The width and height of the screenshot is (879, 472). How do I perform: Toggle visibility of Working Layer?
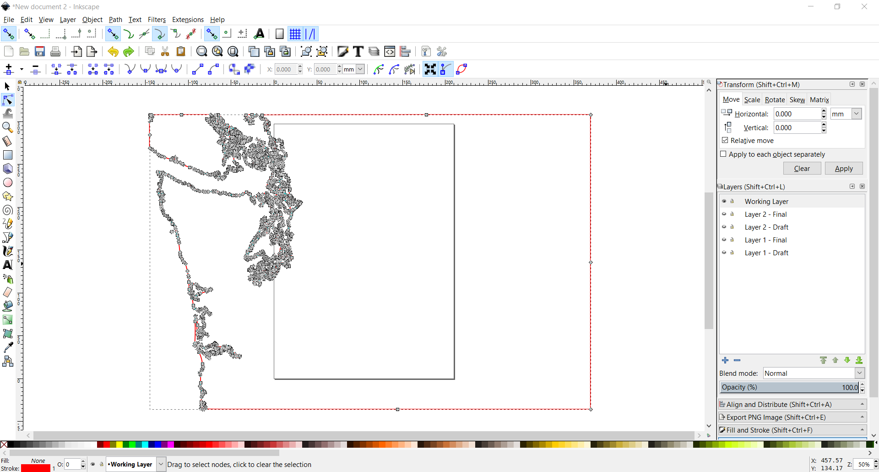(724, 201)
